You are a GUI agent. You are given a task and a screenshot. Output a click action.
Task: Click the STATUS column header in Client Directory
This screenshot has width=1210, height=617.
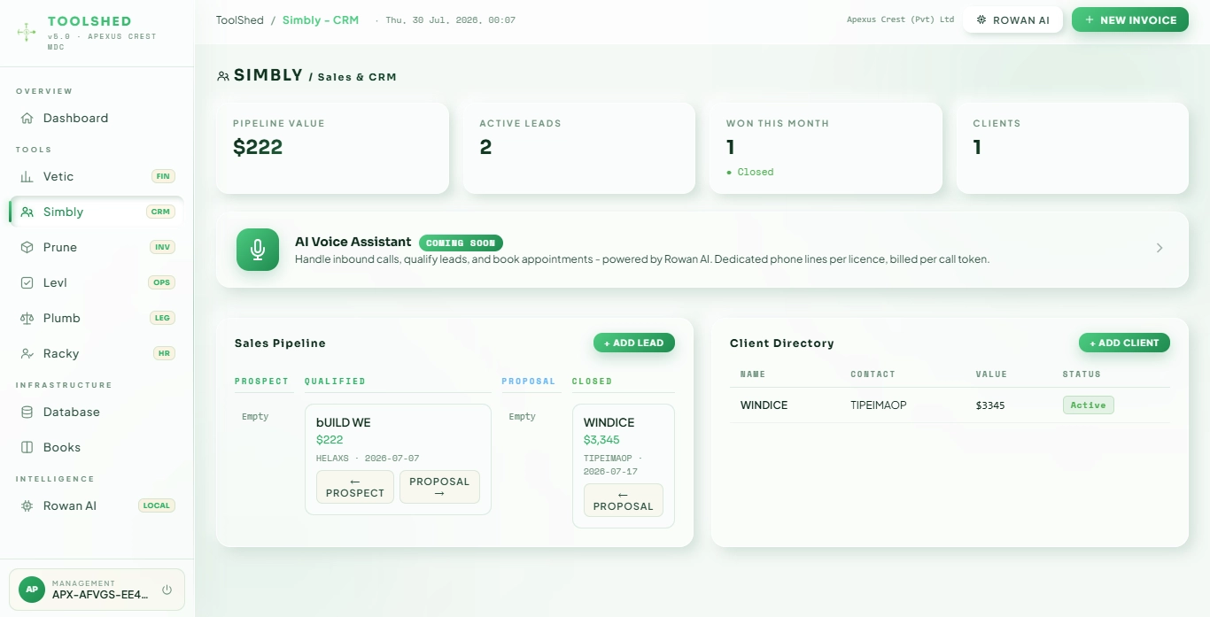coord(1082,374)
